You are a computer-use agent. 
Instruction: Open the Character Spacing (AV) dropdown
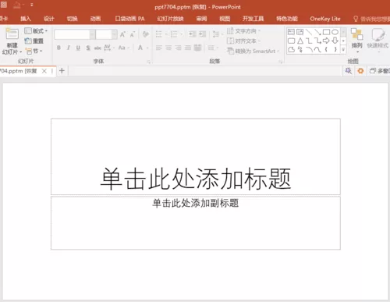pyautogui.click(x=109, y=48)
